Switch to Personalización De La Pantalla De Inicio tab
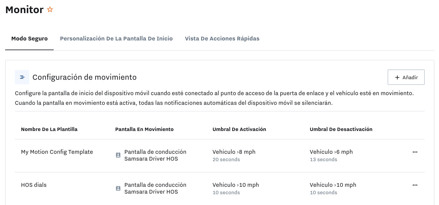Screen dimensions: 439x205 pyautogui.click(x=116, y=38)
